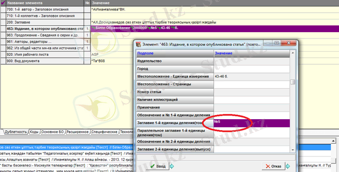This screenshot has width=339, height=172.
Task: Cancel the dialog with Отказ button
Action: 273,166
